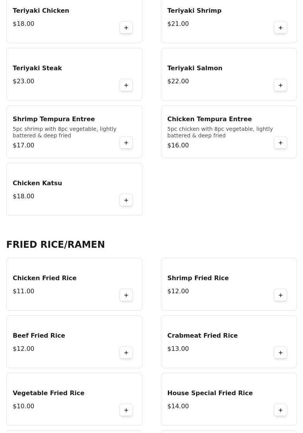Screen dimensions: 303x433
Task: Select the Chicken Katsu item name
Action: pos(37,183)
